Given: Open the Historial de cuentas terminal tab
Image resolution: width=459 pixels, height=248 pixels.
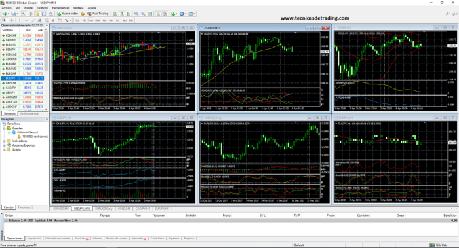Looking at the screenshot, I should [x=58, y=238].
